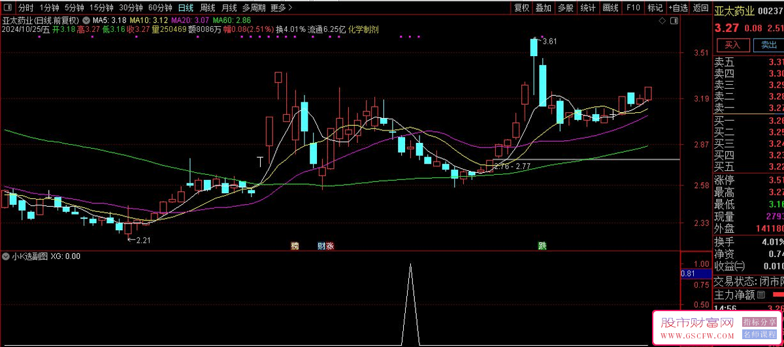Click the XG: 0.00 indicator value
This screenshot has width=784, height=347.
click(x=65, y=256)
